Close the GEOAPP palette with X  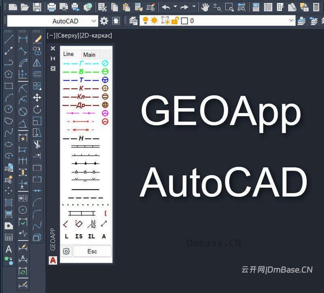53,48
